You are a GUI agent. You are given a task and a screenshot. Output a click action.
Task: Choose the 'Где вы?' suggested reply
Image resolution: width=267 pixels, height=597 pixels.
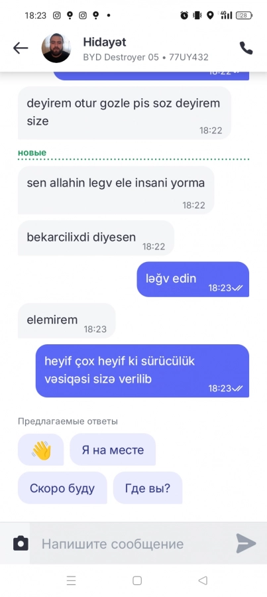pos(148,488)
